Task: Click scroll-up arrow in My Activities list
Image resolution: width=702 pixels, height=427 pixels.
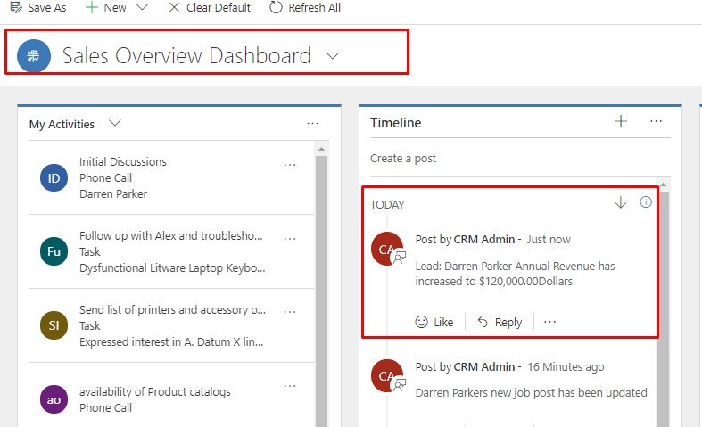Action: [x=321, y=149]
